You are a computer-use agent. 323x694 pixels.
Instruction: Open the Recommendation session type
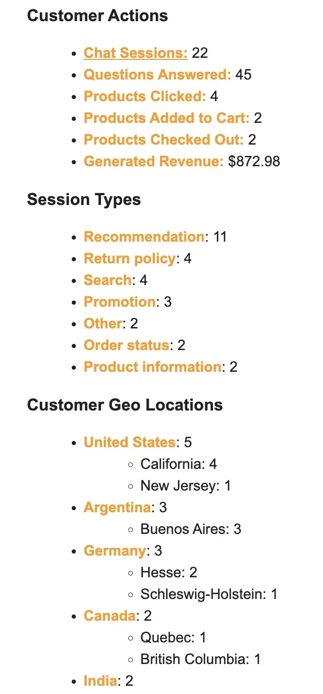tap(144, 237)
